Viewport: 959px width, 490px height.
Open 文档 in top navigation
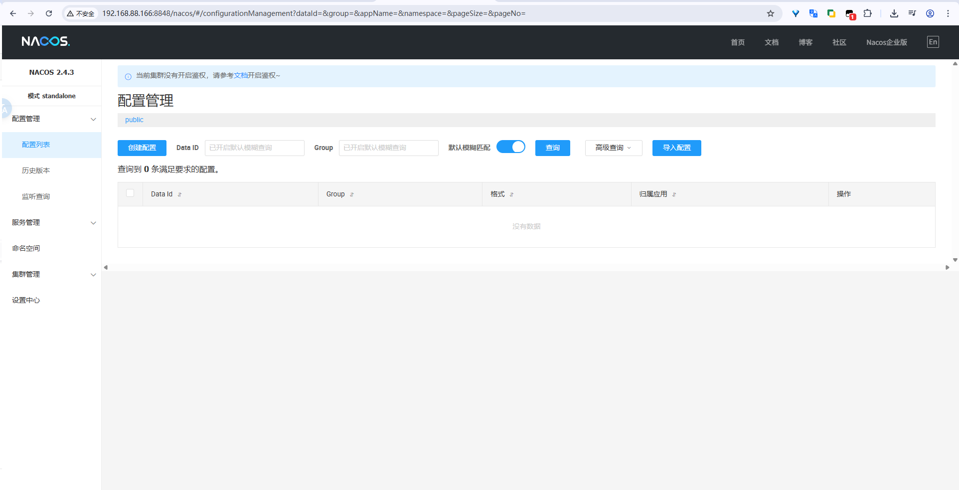click(x=772, y=42)
